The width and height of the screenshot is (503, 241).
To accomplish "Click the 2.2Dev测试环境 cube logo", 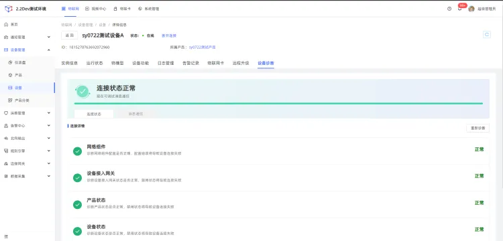I will (9, 9).
